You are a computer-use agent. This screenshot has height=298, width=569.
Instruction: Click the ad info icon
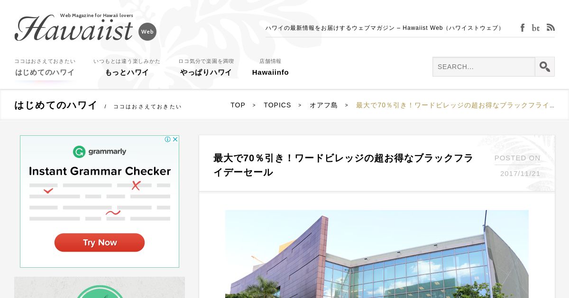coord(167,139)
